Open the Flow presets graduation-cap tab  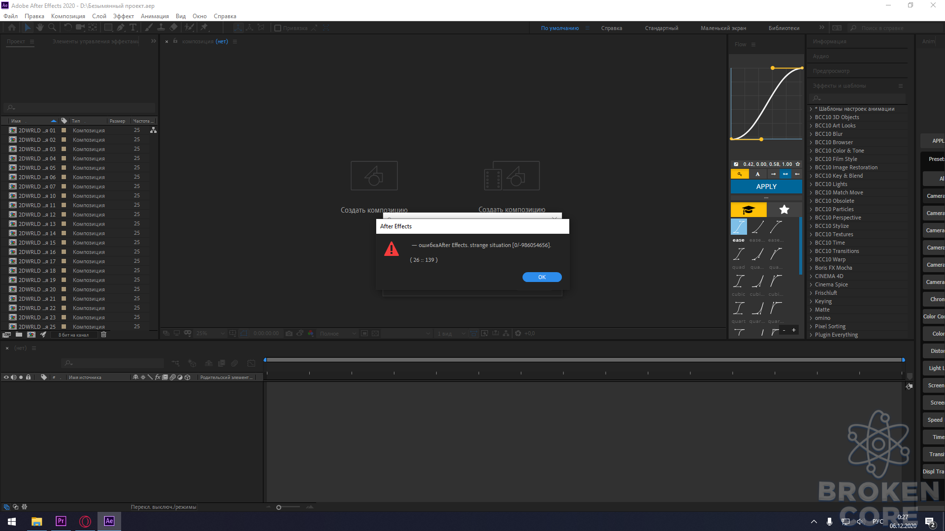tap(749, 210)
